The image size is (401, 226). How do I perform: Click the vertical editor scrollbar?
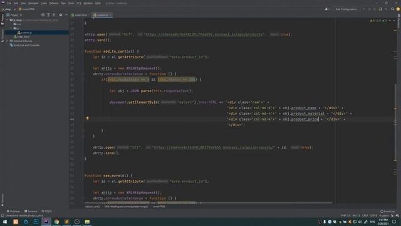click(395, 122)
